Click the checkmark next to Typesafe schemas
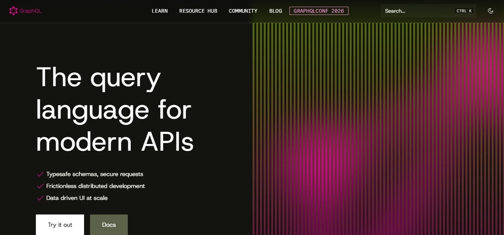Viewport: 504px width, 235px height. point(40,174)
